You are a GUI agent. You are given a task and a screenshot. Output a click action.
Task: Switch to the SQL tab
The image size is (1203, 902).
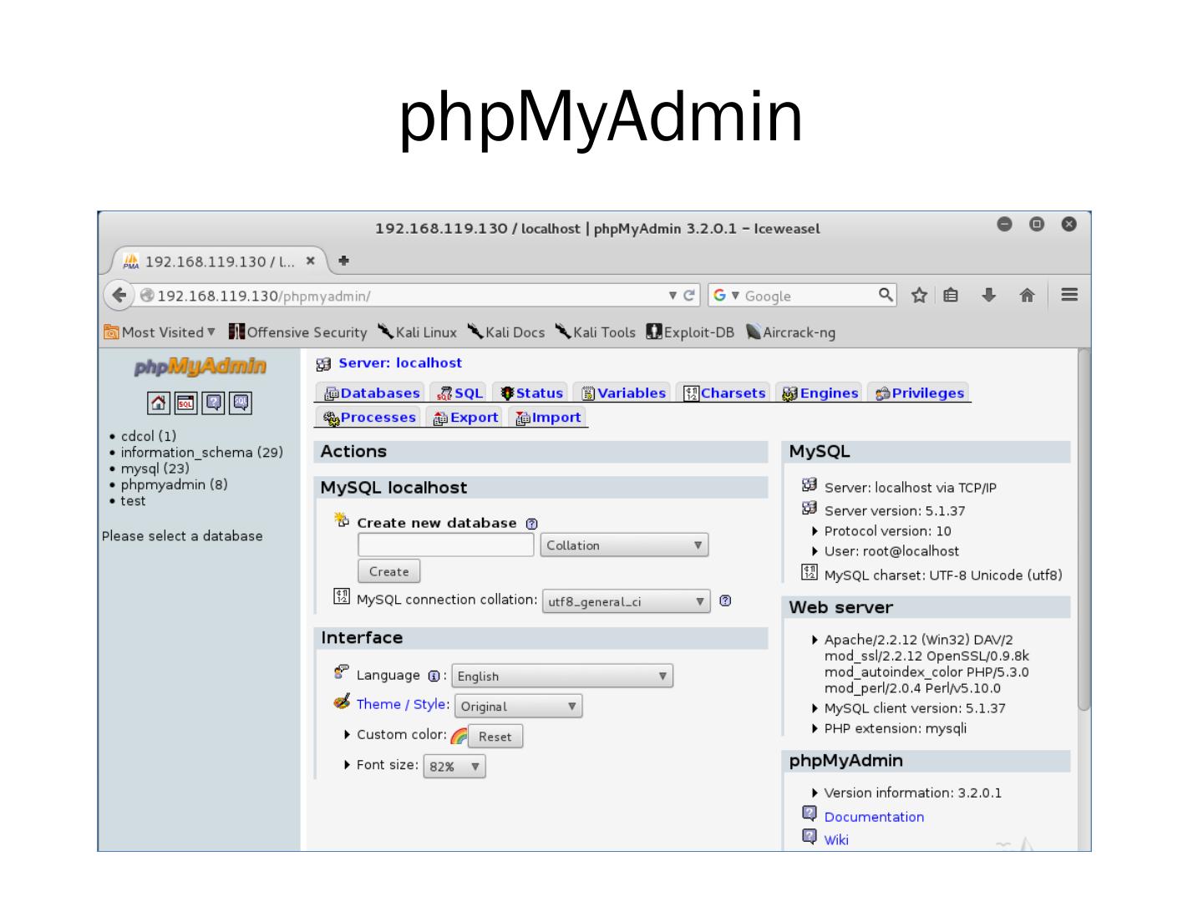tap(460, 393)
